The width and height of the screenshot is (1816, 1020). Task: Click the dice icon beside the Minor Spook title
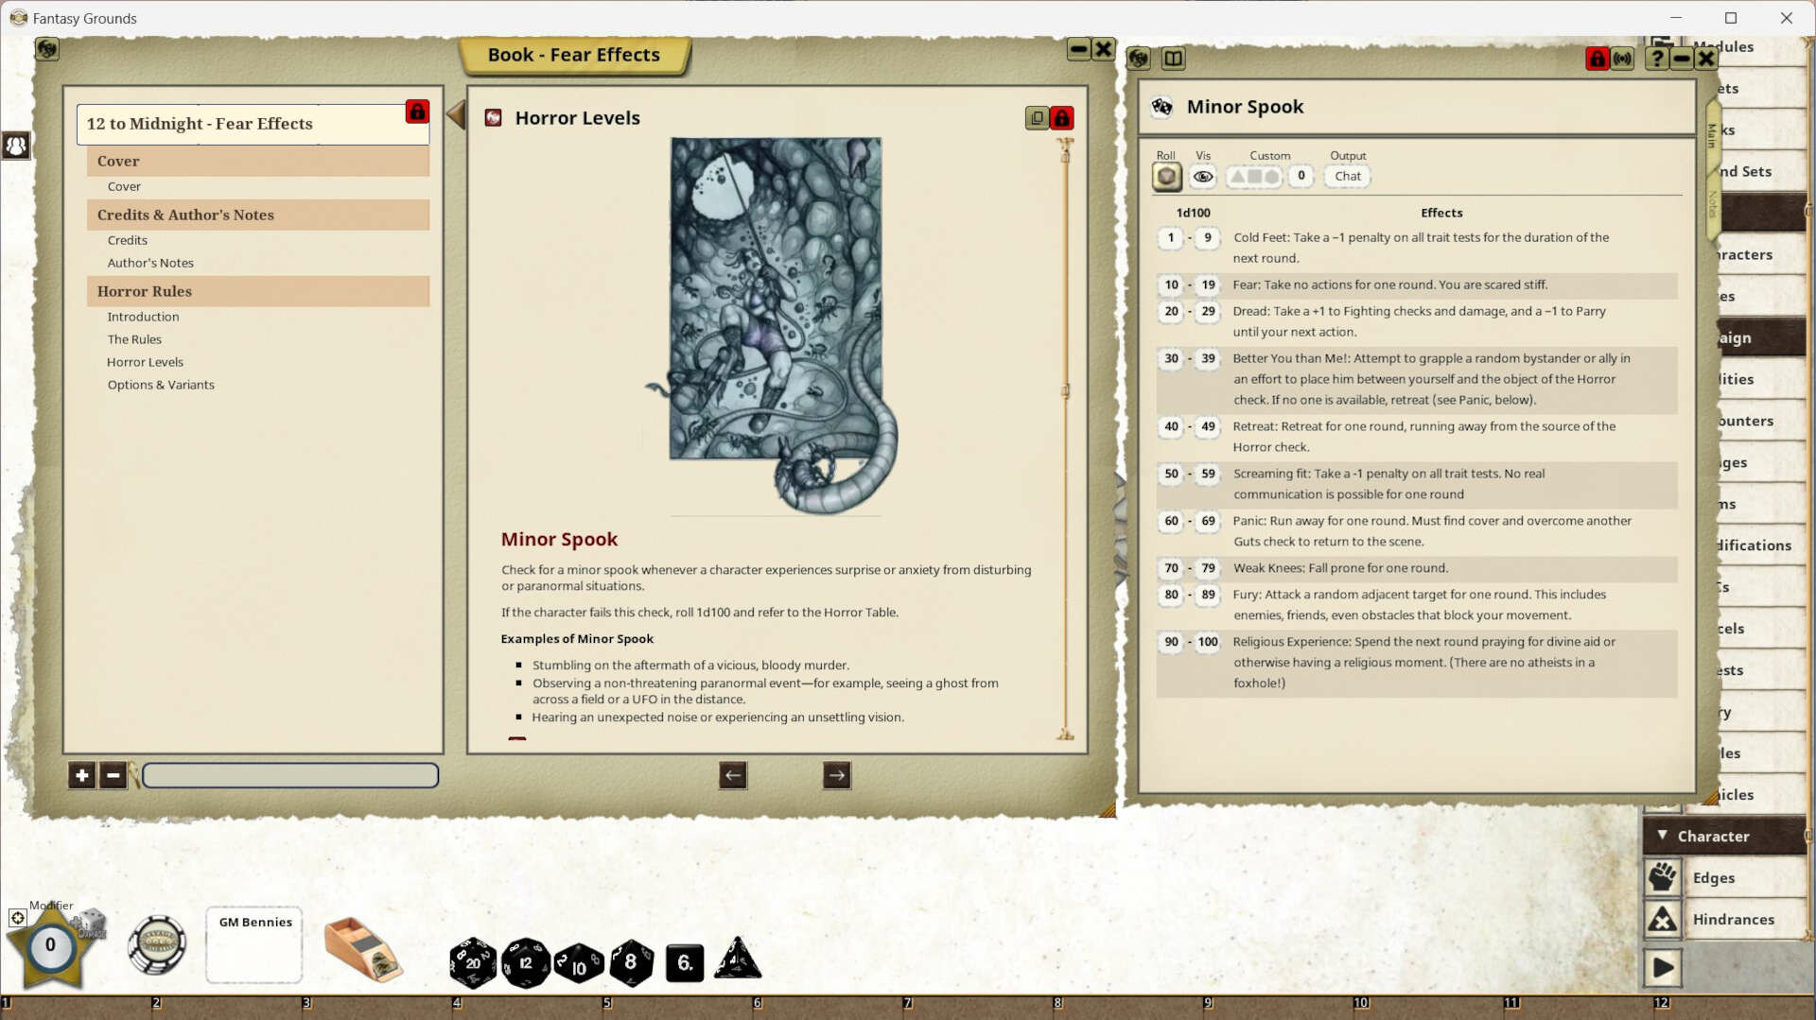[x=1162, y=107]
